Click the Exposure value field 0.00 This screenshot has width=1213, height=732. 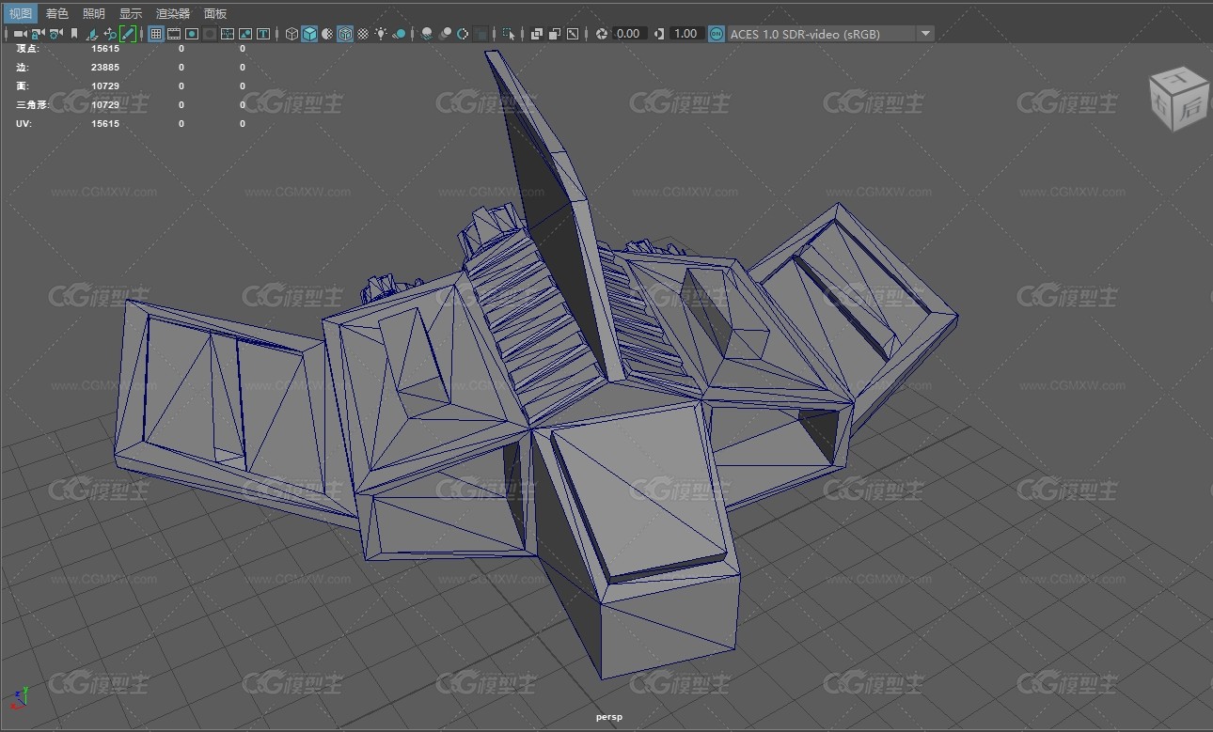[628, 34]
